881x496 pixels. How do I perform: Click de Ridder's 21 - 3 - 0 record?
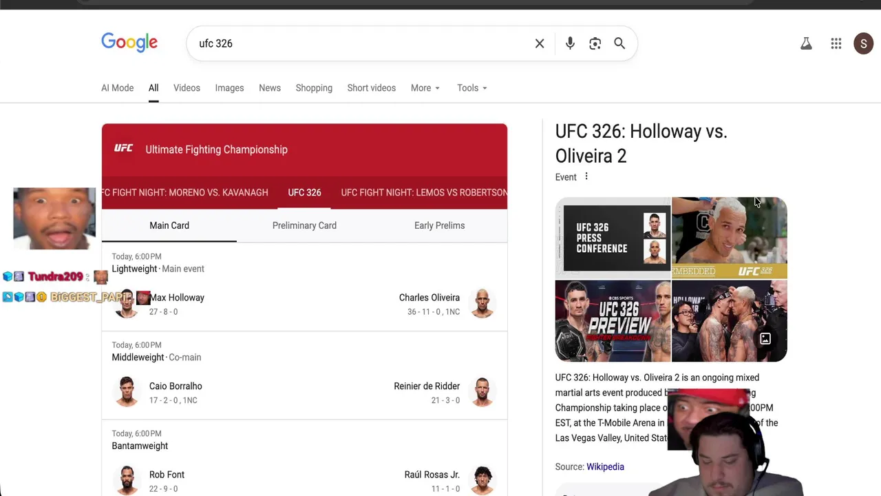click(x=445, y=400)
